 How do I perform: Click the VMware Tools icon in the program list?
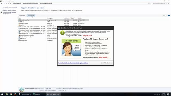click(x=19, y=40)
